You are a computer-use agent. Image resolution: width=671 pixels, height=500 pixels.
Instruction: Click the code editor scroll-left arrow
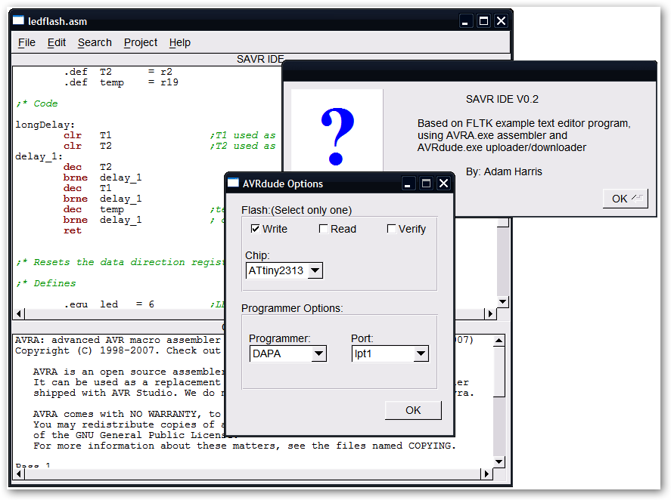18,314
